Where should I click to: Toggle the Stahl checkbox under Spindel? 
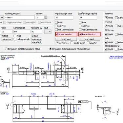click(106, 26)
